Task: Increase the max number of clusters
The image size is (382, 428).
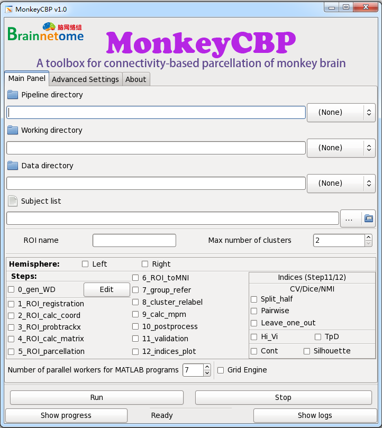Action: pos(368,238)
